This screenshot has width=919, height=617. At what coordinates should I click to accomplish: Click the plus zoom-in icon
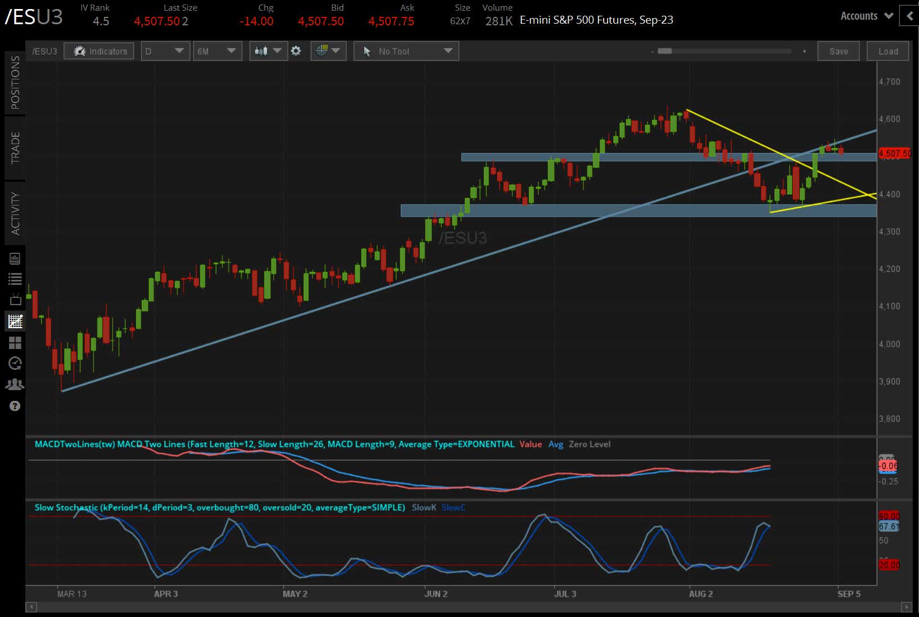[x=804, y=51]
